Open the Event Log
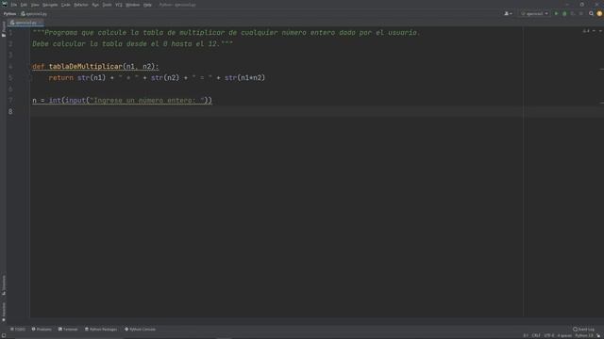Viewport: 604px width, 339px height. coord(583,330)
